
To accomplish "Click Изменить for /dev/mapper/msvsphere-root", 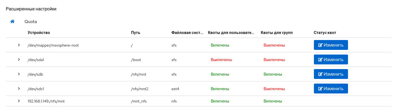I will [331, 45].
